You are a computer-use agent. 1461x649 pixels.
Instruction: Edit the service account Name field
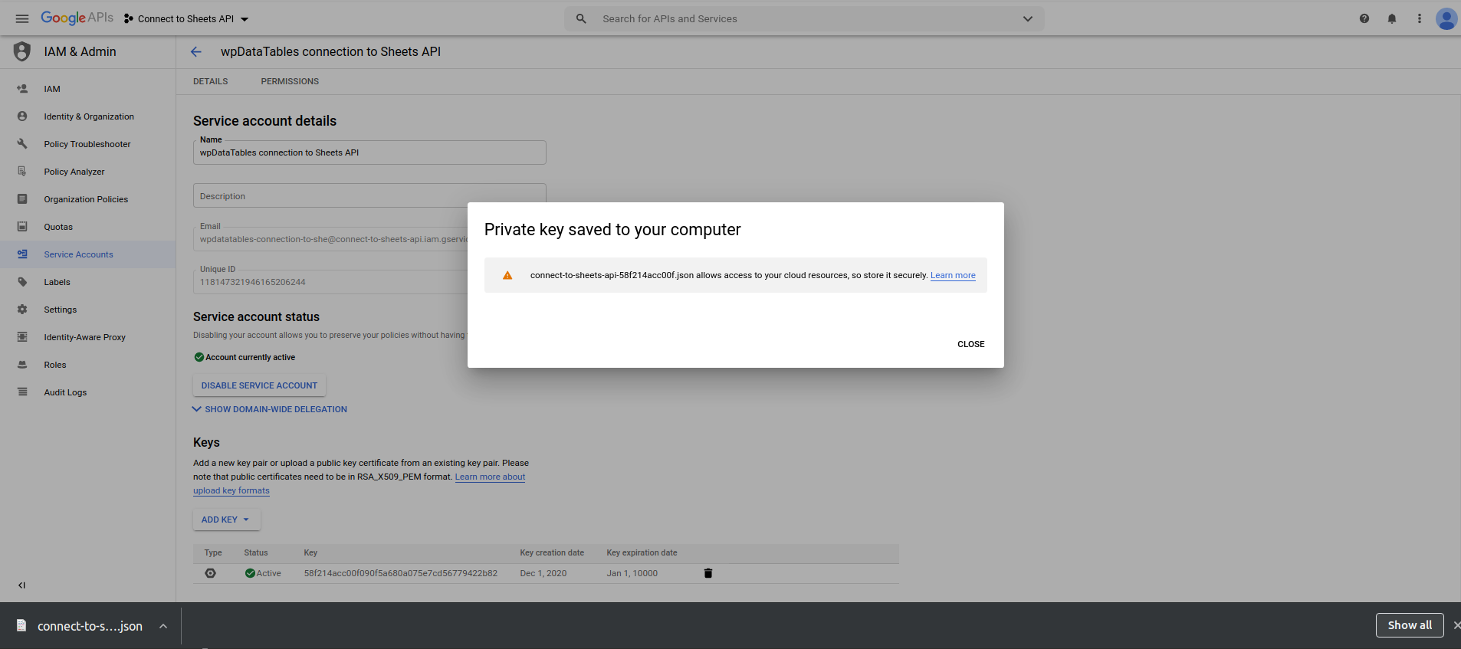pos(369,152)
